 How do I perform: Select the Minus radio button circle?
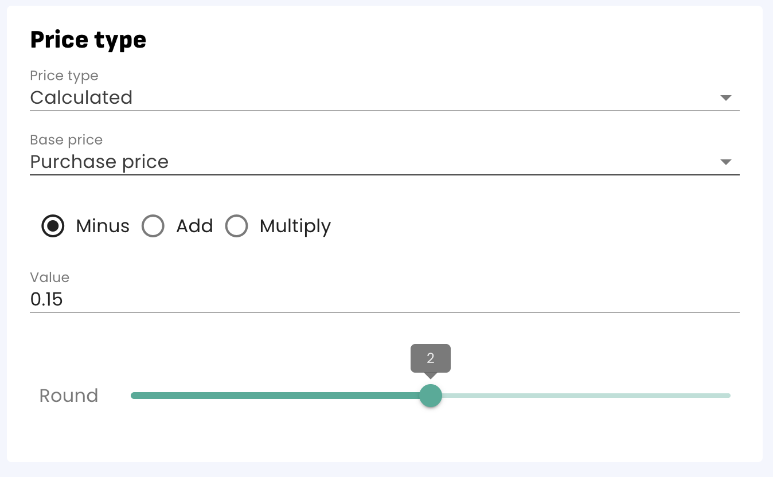tap(53, 226)
